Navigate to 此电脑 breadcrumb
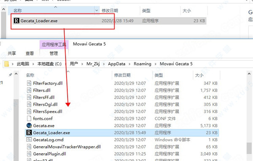 coord(23,64)
